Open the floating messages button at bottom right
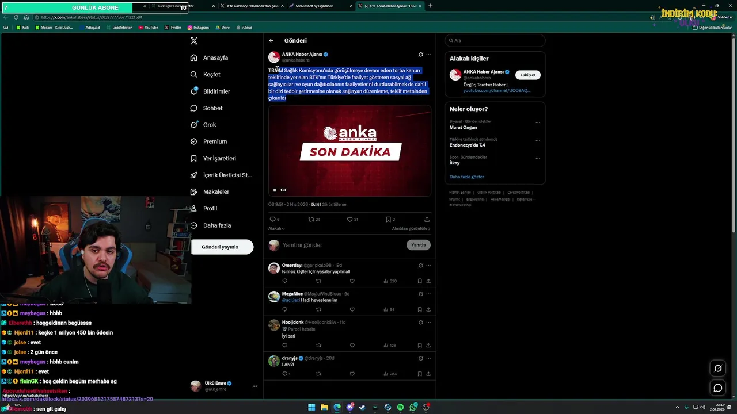 click(718, 388)
